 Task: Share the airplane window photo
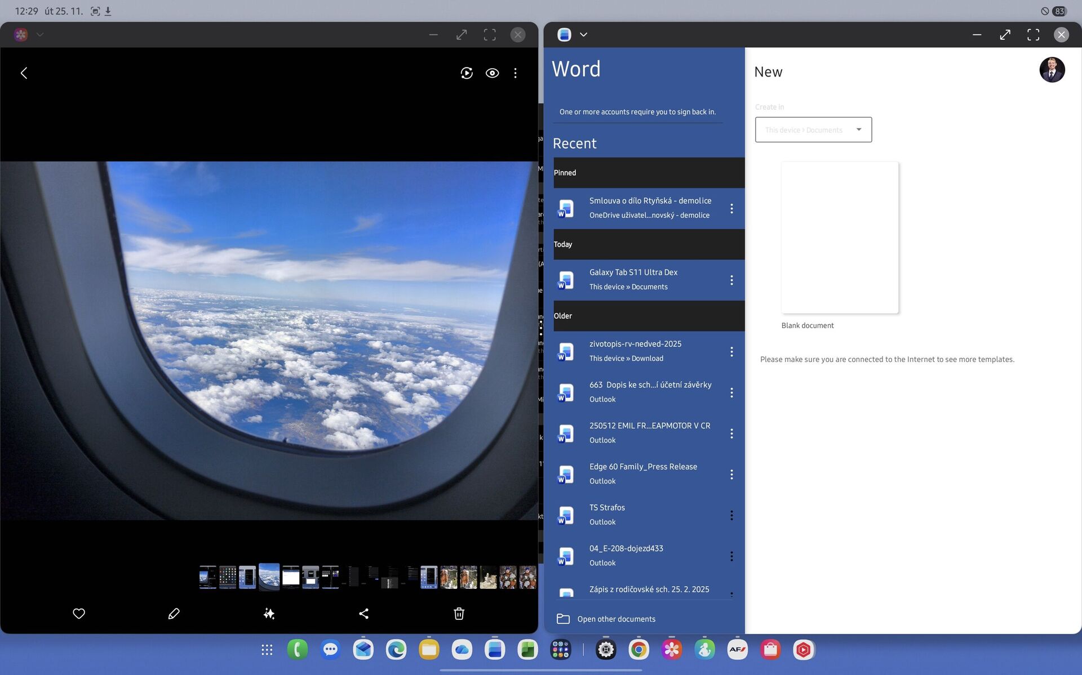[364, 614]
